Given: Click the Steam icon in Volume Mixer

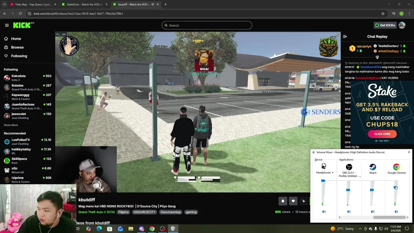Looking at the screenshot, I should 373,167.
